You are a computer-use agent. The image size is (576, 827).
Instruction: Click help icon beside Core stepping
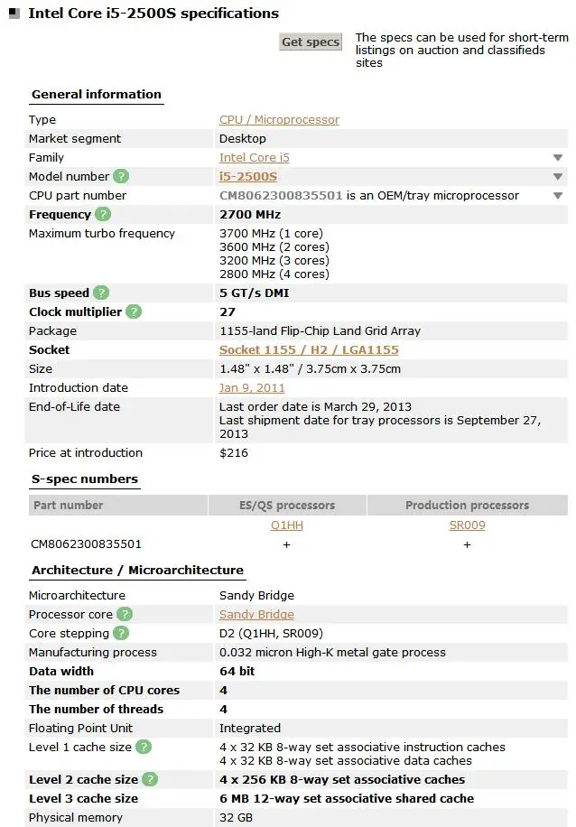(x=121, y=634)
